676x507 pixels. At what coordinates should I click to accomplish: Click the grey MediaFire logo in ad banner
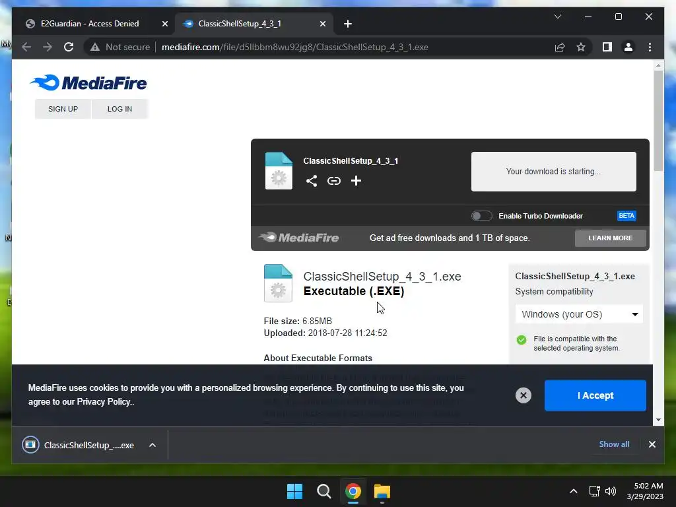(299, 238)
